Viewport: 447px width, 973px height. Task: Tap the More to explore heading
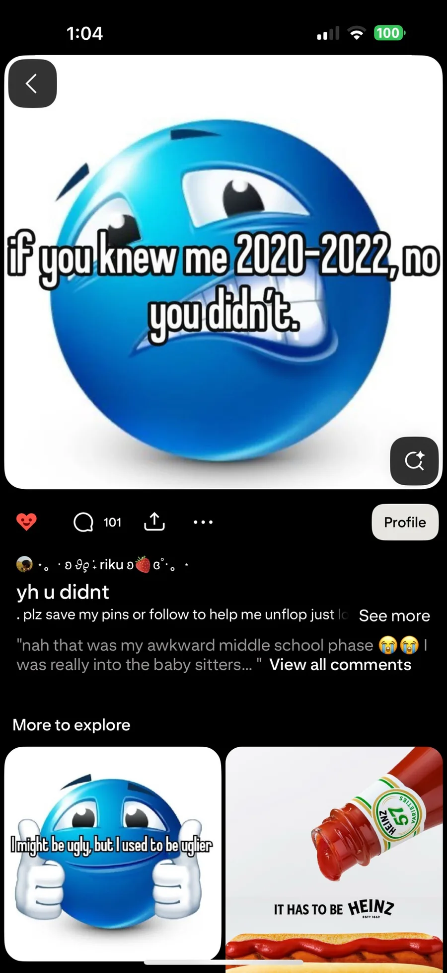72,725
